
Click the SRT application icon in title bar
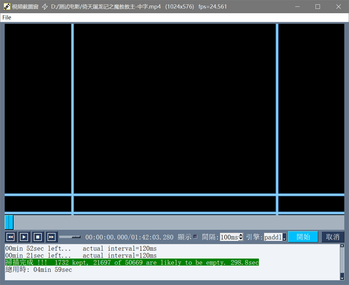pyautogui.click(x=7, y=7)
